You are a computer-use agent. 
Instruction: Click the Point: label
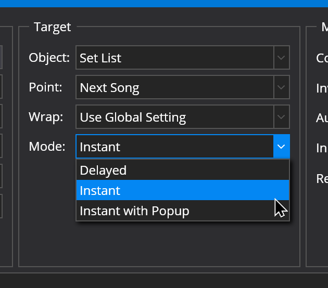click(x=45, y=87)
